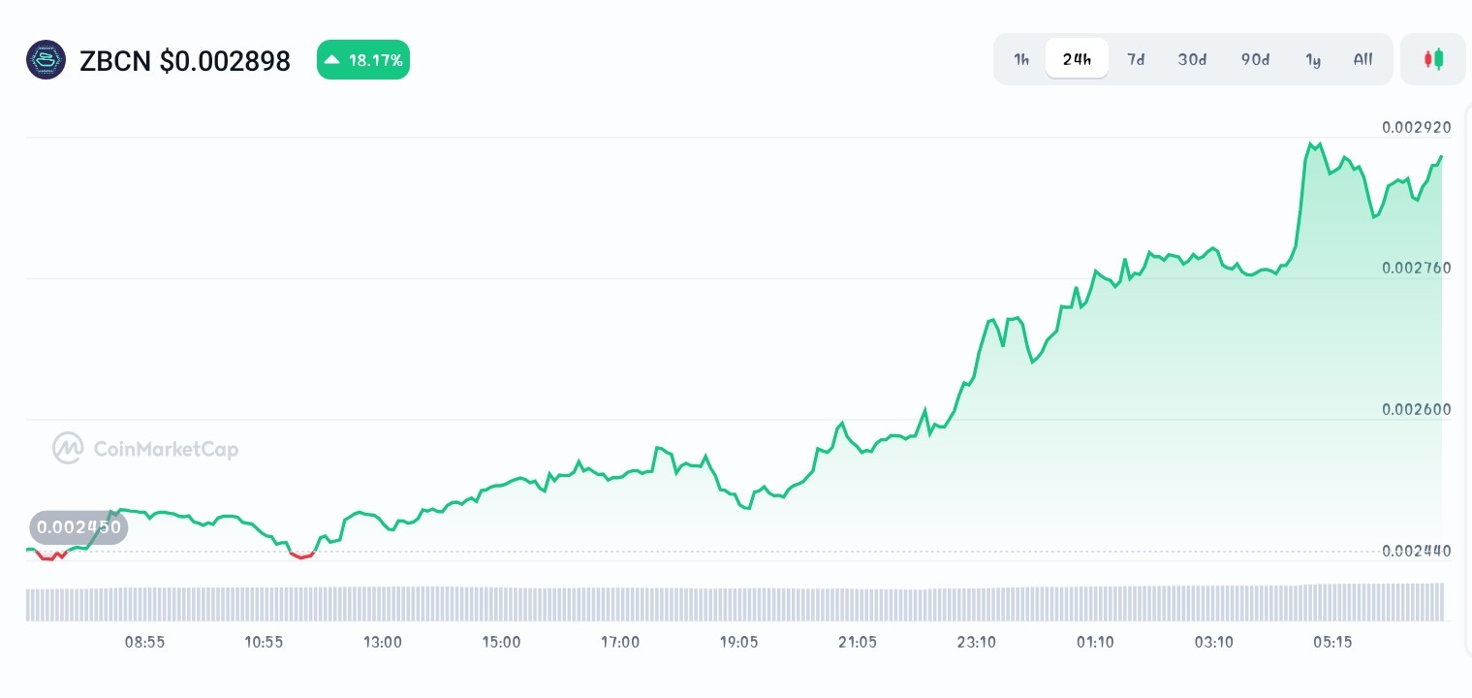This screenshot has width=1472, height=698.
Task: Click the green candle in the chart-type icon
Action: pos(1438,59)
